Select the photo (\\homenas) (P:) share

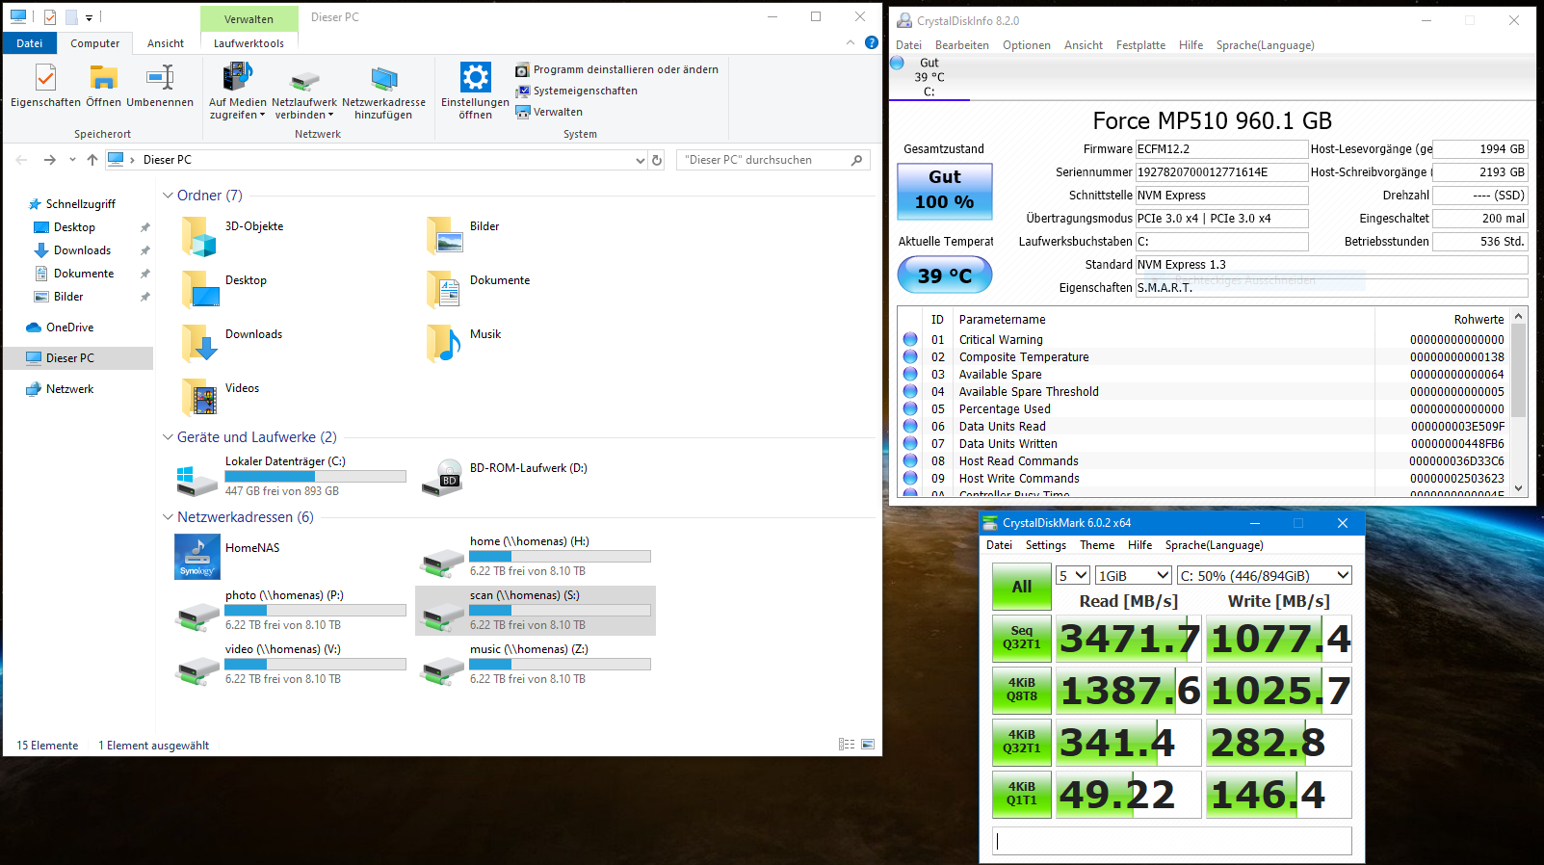click(292, 610)
